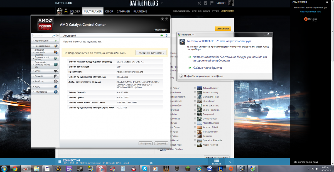The height and width of the screenshot is (172, 334).
Task: Click the Find your friends now link
Action: tap(310, 12)
